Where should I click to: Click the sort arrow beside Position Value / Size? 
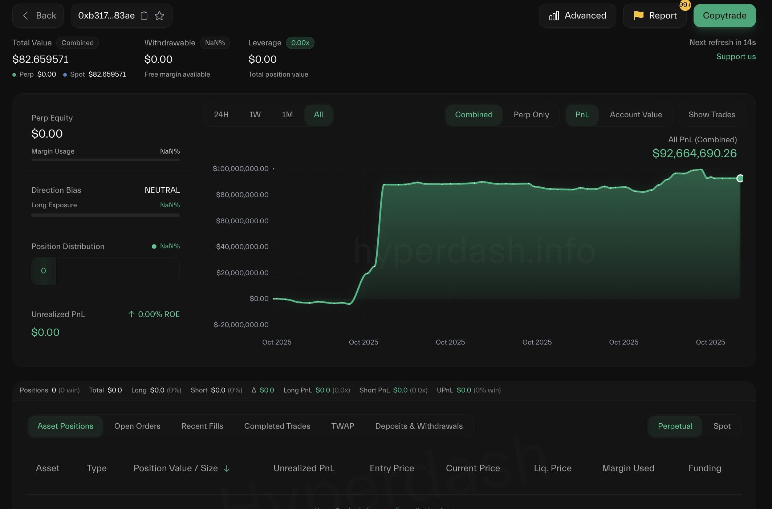tap(227, 469)
